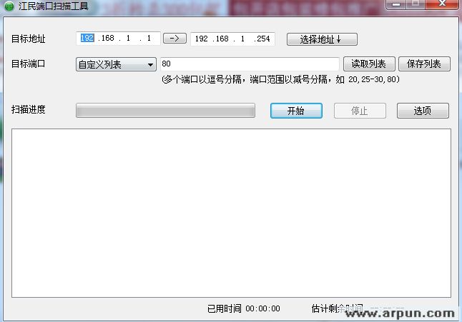Click the 目标地址 label
The width and height of the screenshot is (462, 322).
29,39
